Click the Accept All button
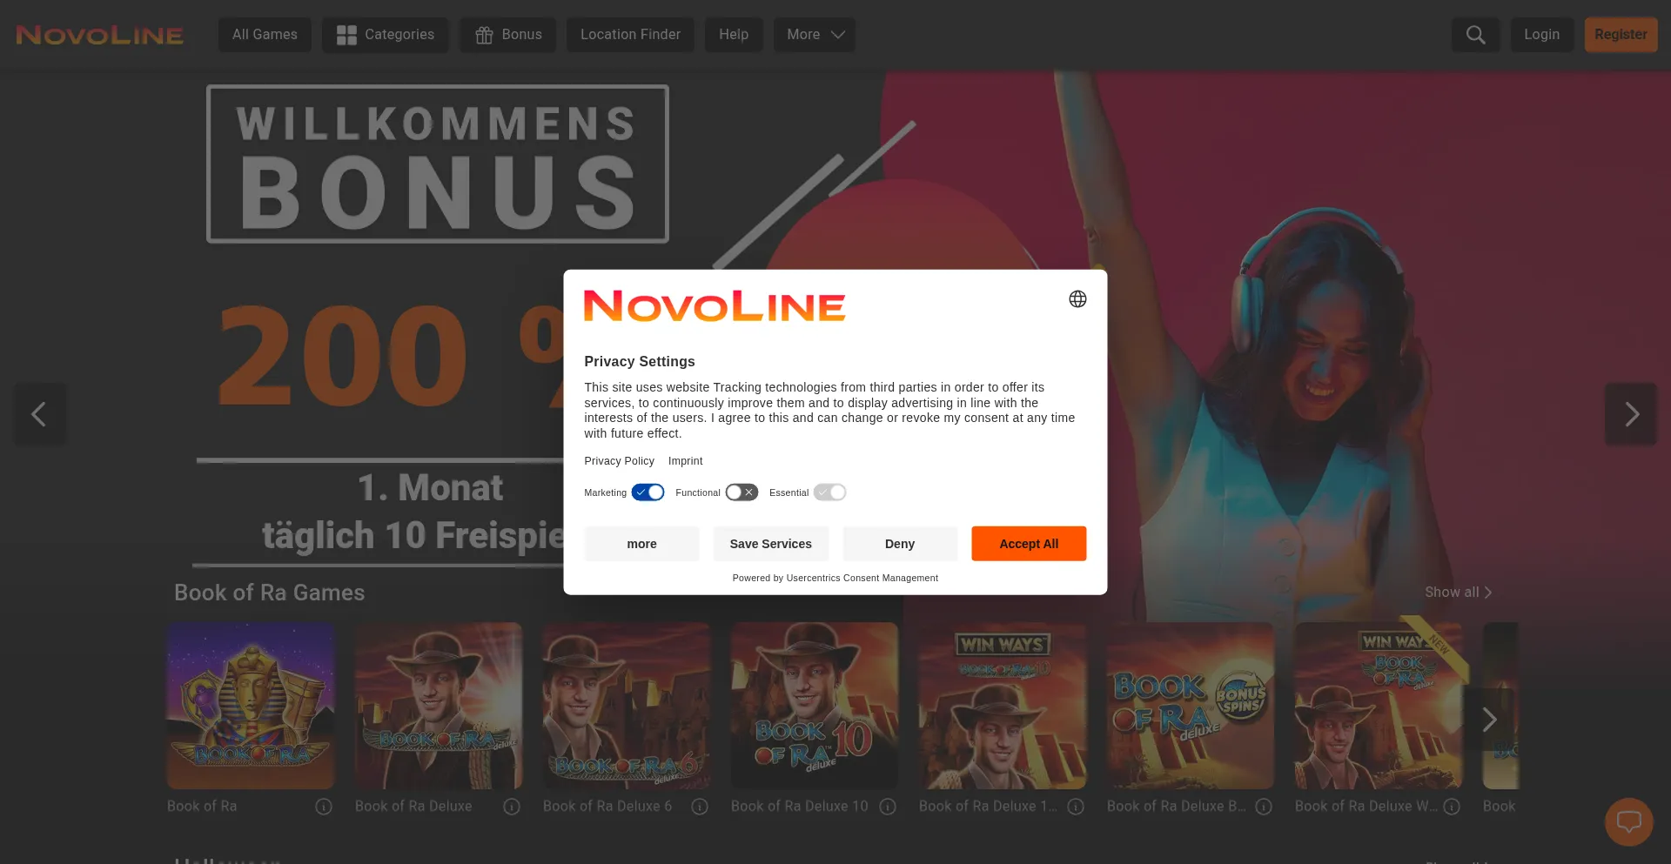 [1029, 544]
